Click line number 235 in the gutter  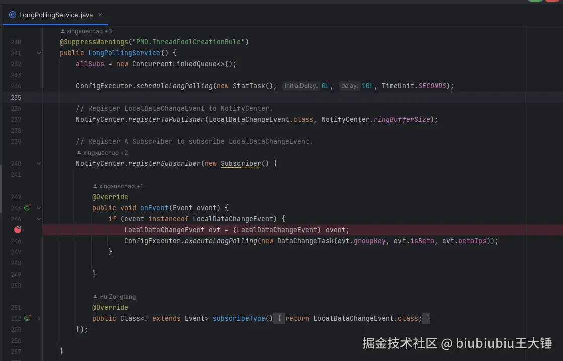point(16,97)
